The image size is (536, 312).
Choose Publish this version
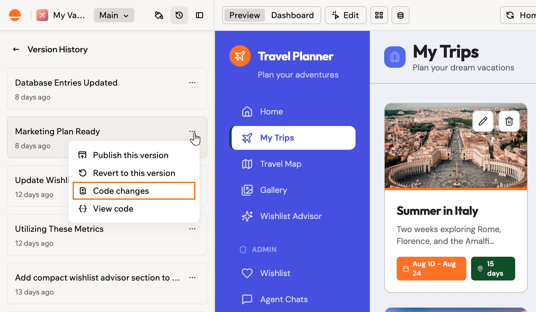pyautogui.click(x=134, y=155)
